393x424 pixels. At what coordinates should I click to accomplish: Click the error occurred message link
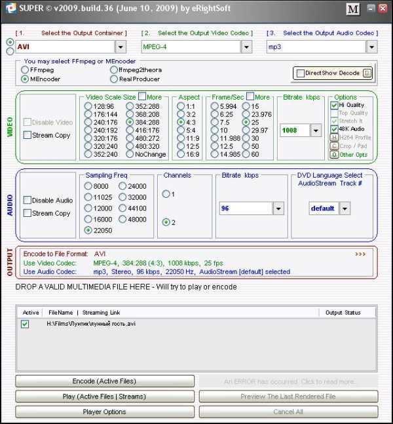[288, 381]
